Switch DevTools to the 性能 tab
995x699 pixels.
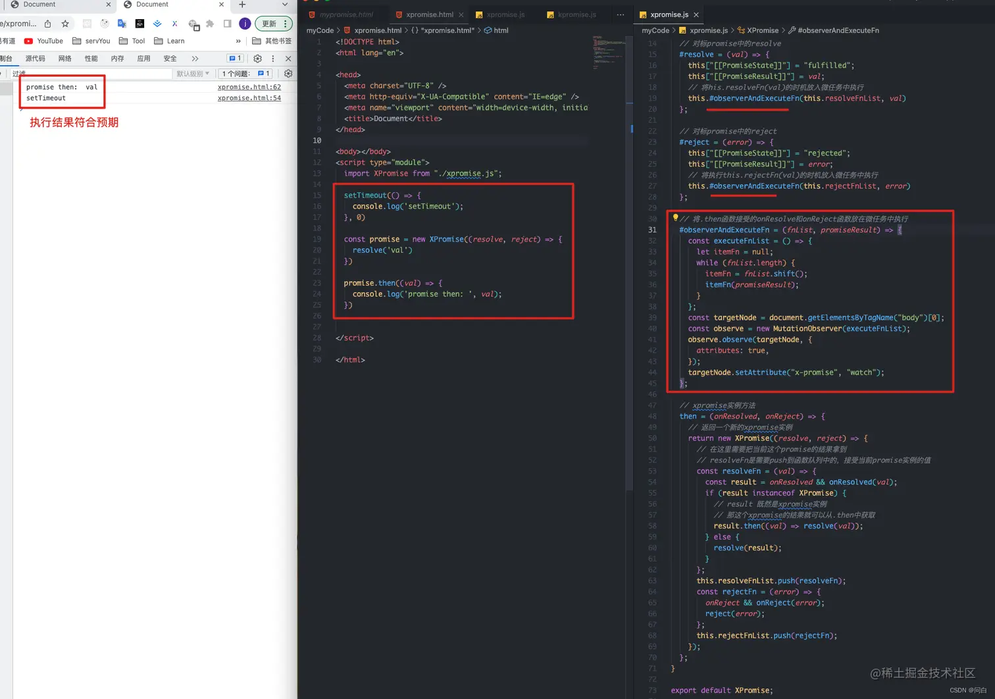(91, 59)
